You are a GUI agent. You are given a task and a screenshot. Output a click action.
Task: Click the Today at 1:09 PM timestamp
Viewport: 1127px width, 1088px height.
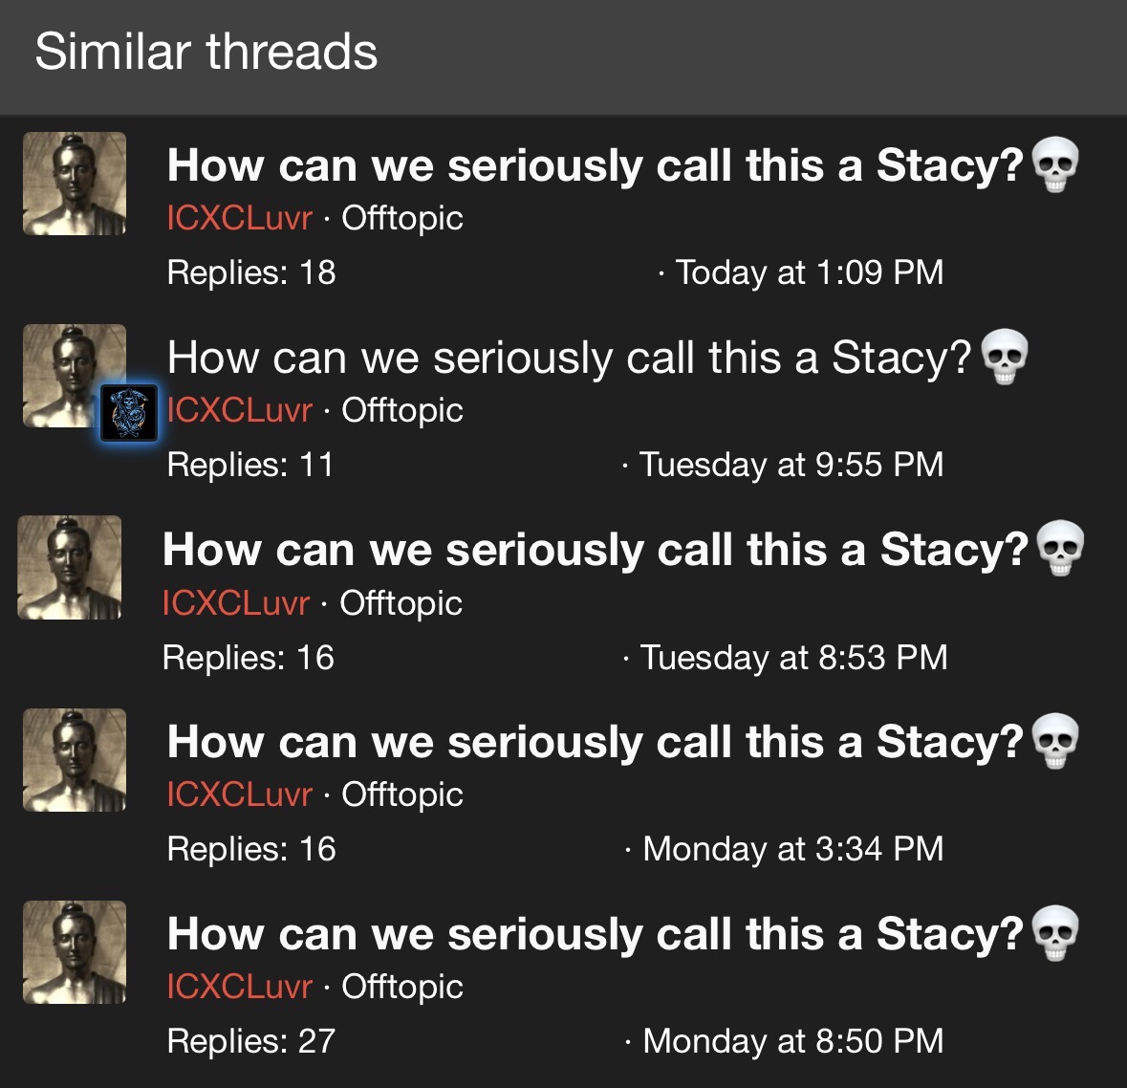coord(810,272)
